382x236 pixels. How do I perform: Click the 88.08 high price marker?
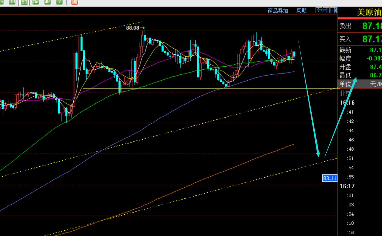(133, 28)
